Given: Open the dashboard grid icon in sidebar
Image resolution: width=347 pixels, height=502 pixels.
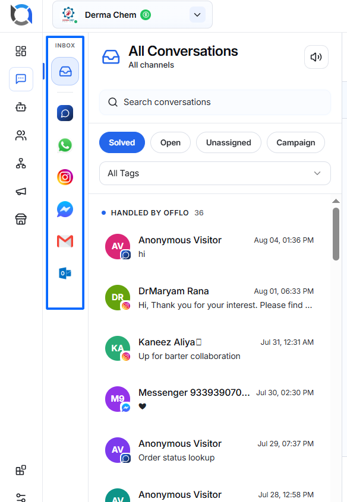Looking at the screenshot, I should tap(21, 51).
